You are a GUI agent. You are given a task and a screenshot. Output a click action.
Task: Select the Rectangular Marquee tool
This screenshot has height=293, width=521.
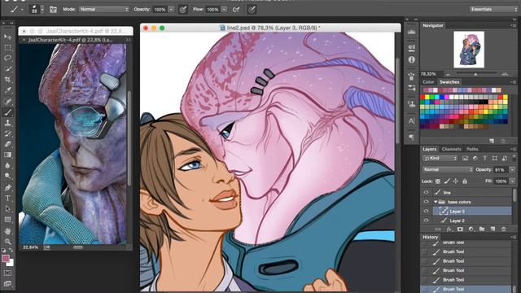(x=7, y=47)
